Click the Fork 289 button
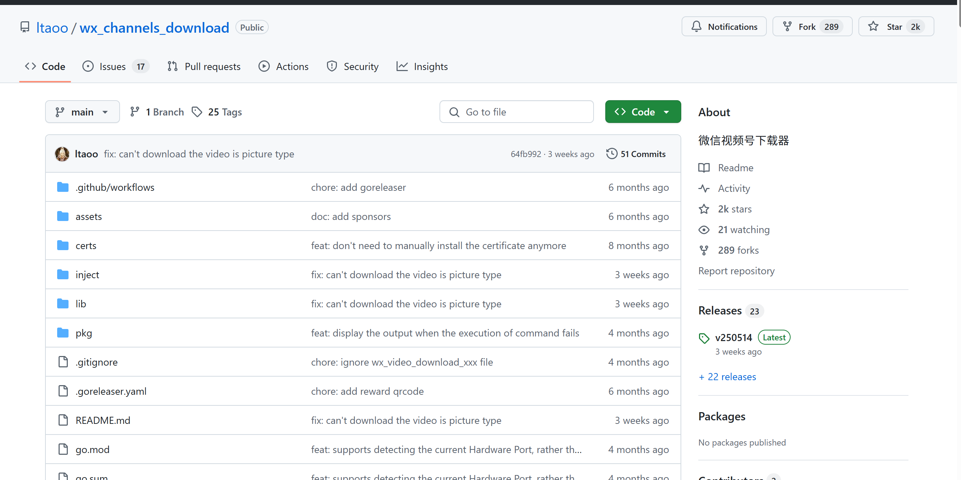This screenshot has width=961, height=480. [812, 27]
